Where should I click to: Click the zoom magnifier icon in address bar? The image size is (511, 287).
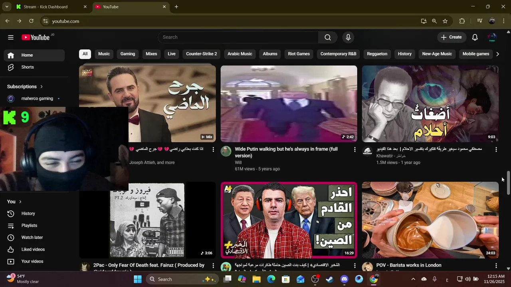(434, 21)
